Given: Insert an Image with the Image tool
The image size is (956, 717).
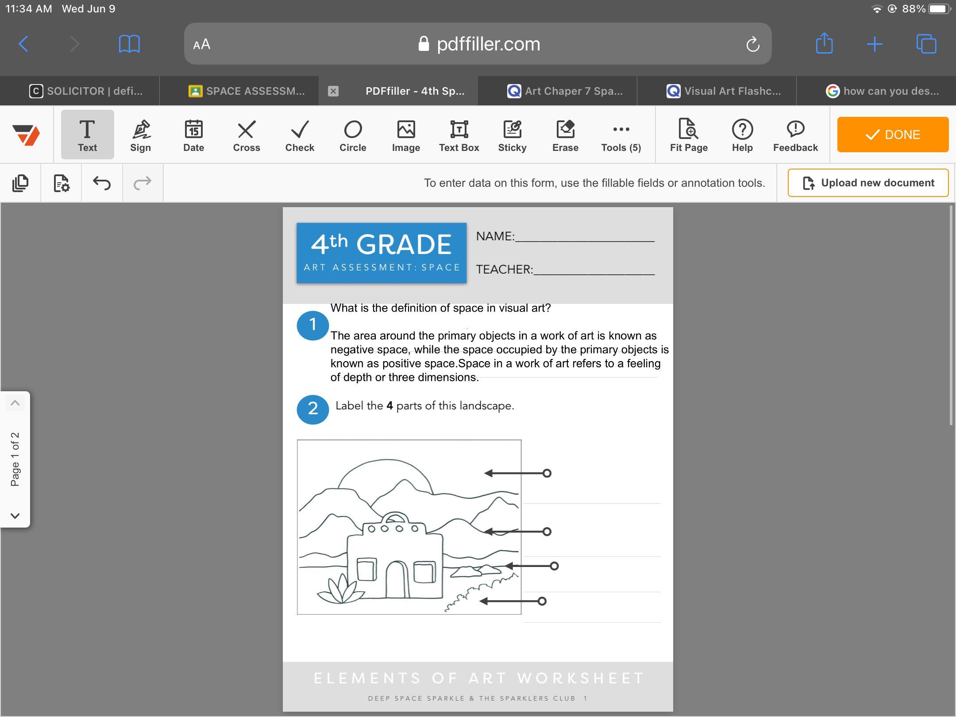Looking at the screenshot, I should (406, 135).
